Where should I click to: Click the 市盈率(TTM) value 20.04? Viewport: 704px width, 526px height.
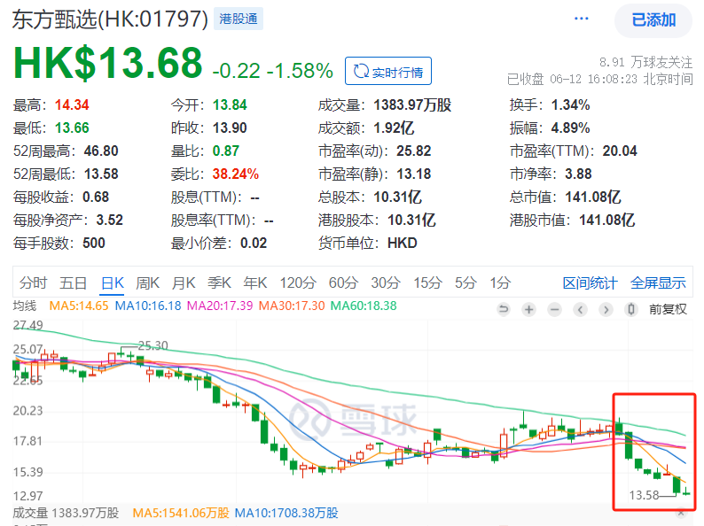pos(620,151)
